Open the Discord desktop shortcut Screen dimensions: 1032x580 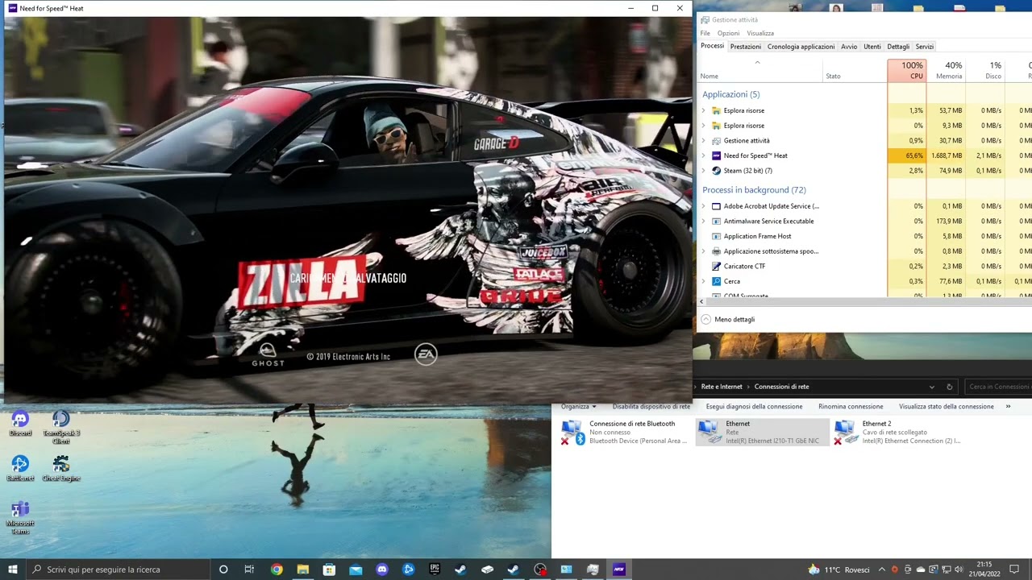(20, 423)
